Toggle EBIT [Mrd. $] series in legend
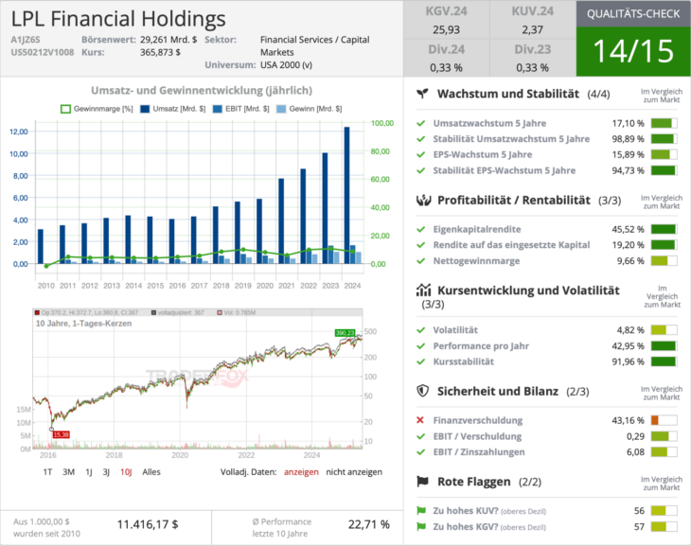 pos(240,109)
